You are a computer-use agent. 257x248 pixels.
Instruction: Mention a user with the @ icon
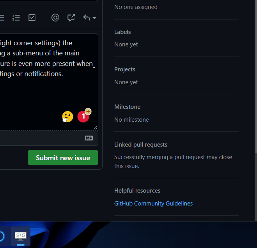click(55, 18)
